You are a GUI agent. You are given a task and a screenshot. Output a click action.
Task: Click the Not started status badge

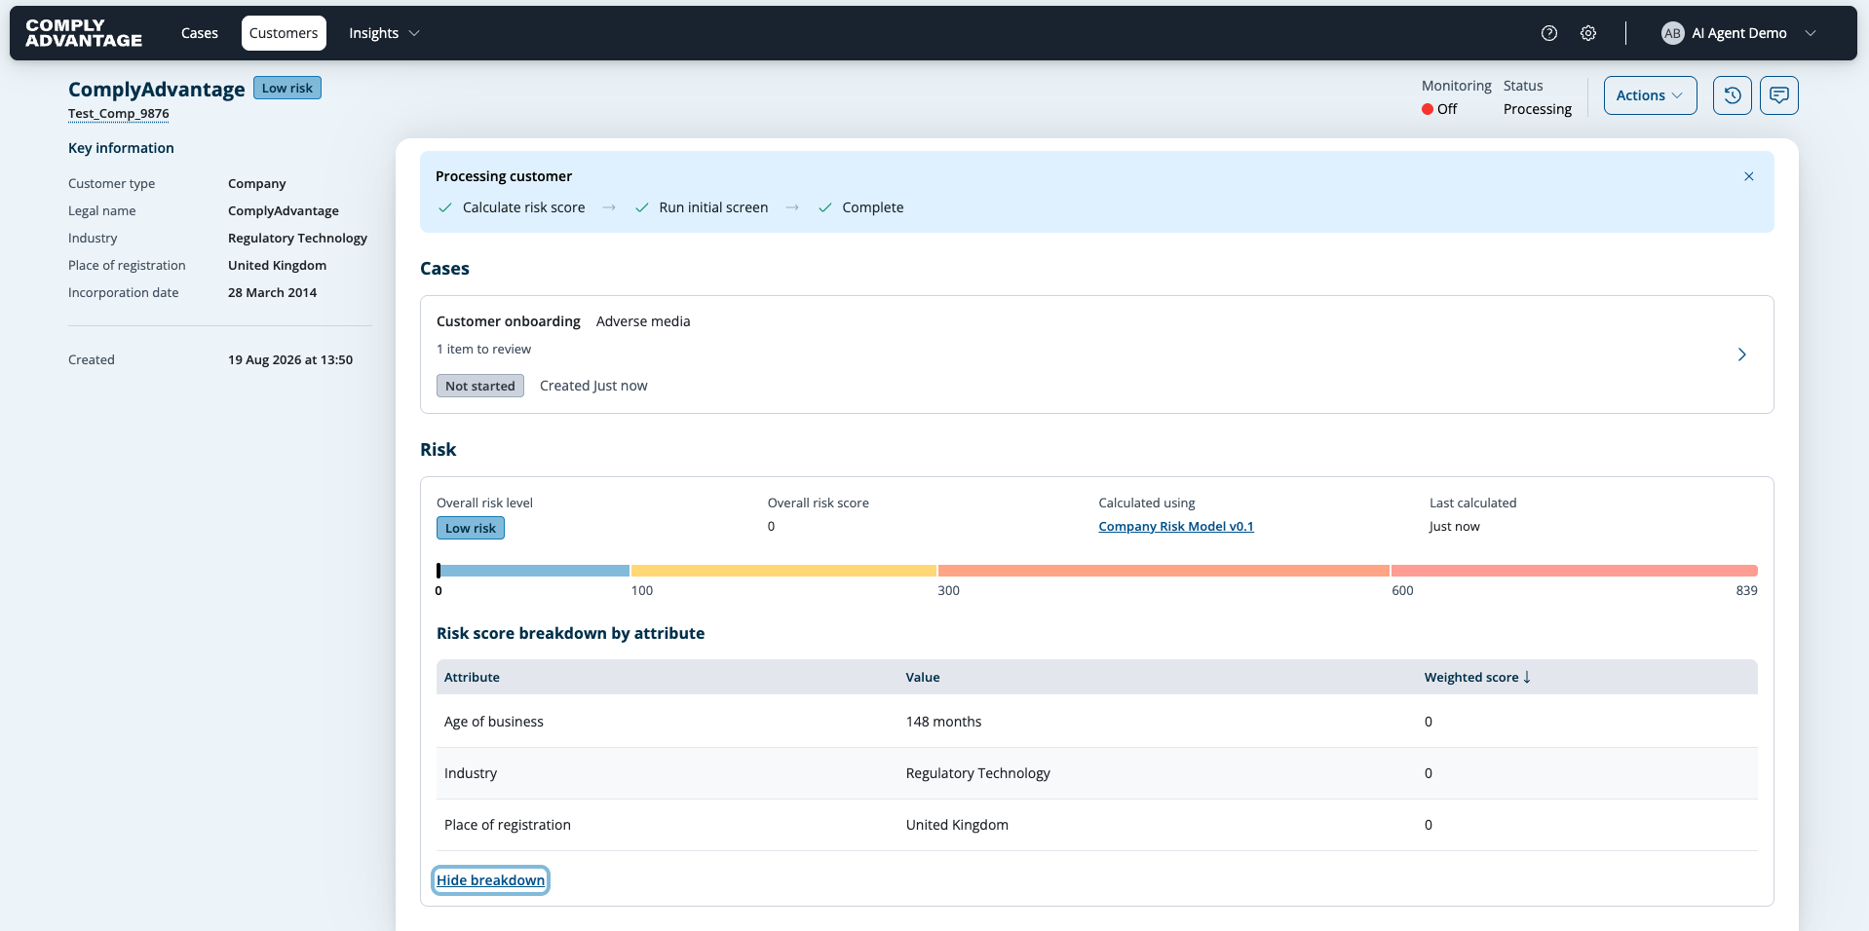coord(480,386)
